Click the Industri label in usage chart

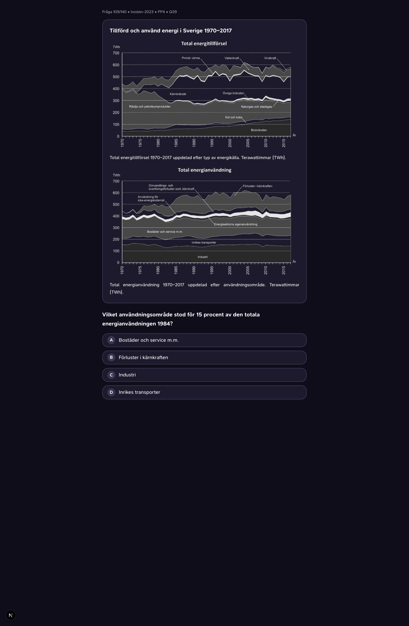(x=203, y=257)
